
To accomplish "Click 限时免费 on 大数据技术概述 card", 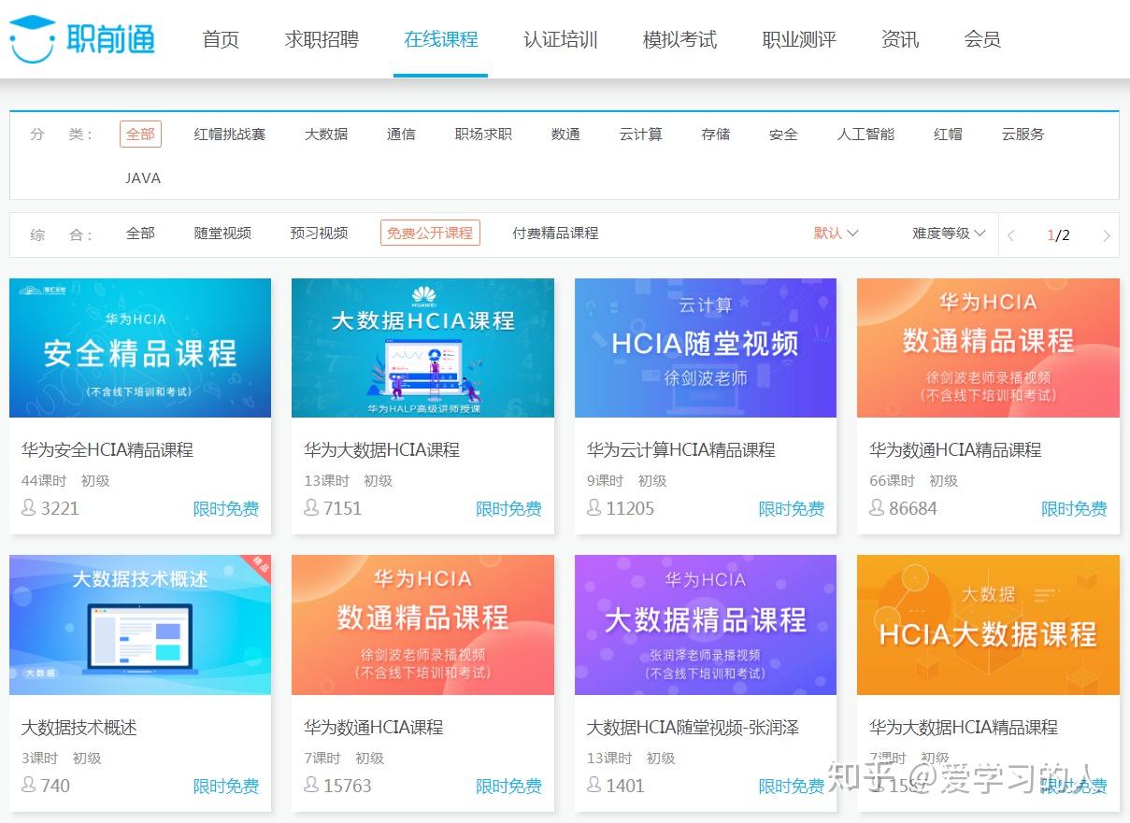I will 226,787.
